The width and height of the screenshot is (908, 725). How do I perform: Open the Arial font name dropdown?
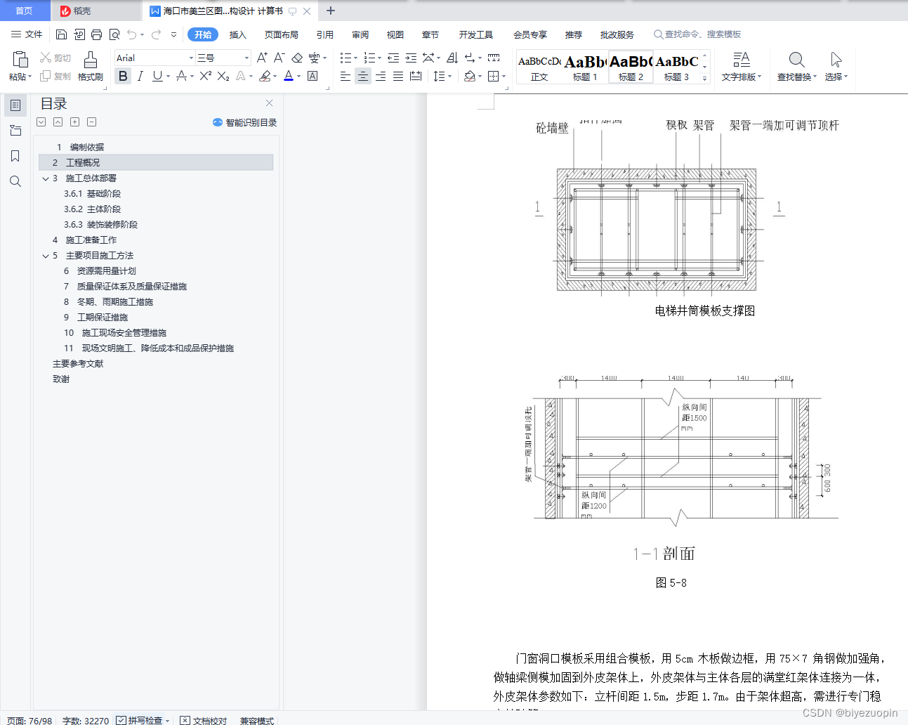click(191, 58)
